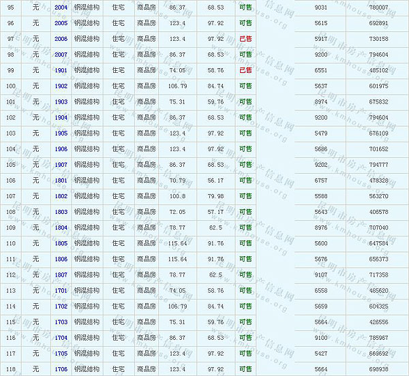Click room number 1902

click(61, 86)
